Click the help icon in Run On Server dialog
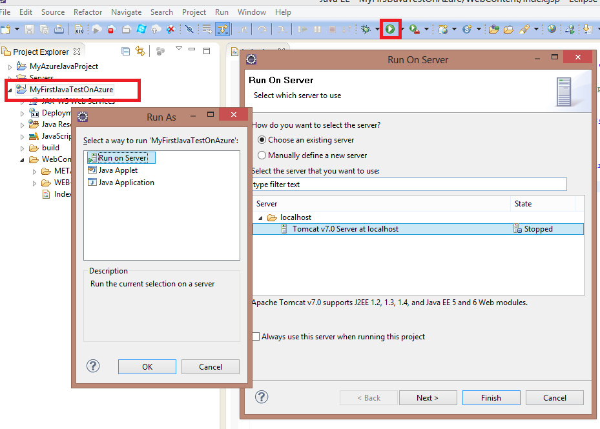Screen dimensions: 600x429 click(262, 397)
